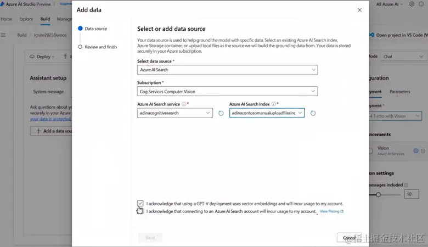Toggle the GPT-V vector embeddings acknowledgement checkbox

[x=141, y=203]
